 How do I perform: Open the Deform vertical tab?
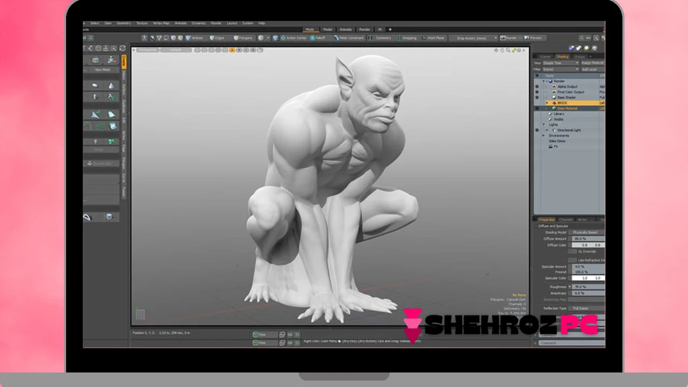tap(123, 89)
